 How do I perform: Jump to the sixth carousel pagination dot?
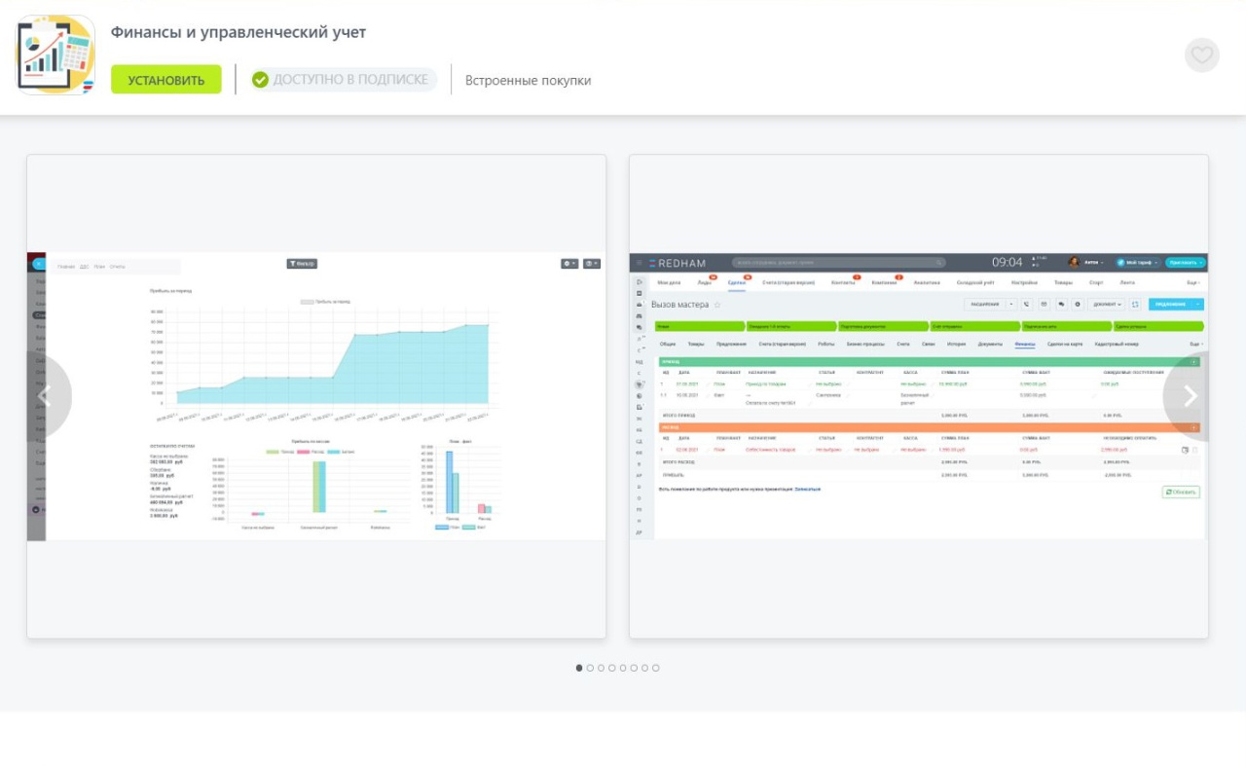point(634,668)
